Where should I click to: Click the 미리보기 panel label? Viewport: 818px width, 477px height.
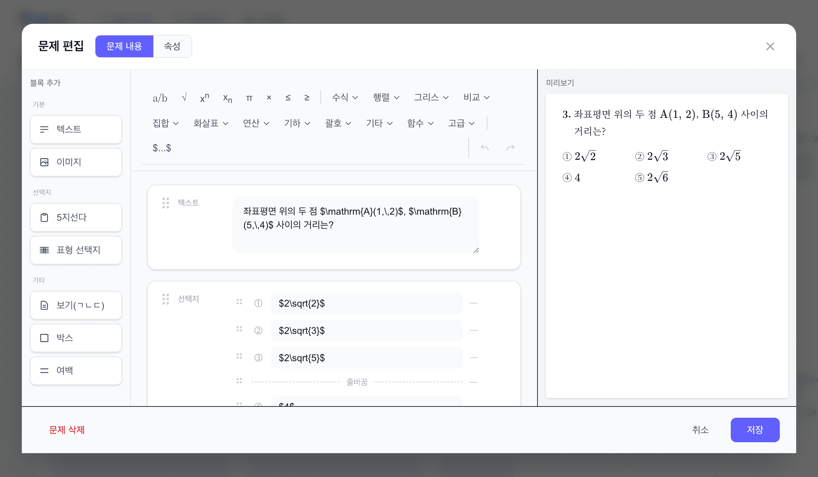(x=560, y=83)
